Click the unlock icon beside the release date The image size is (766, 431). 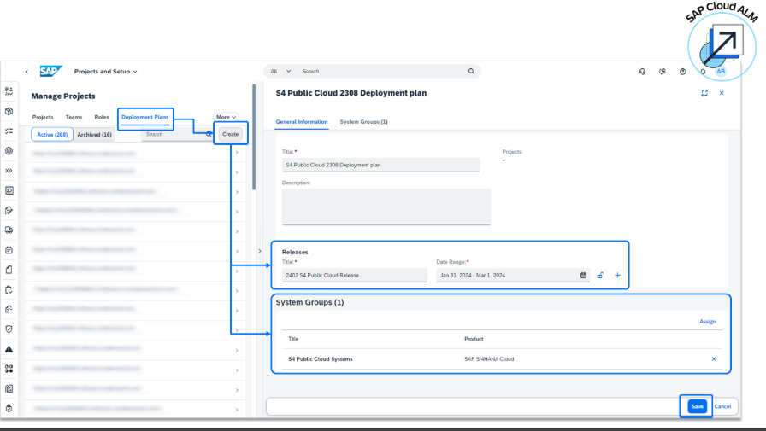pyautogui.click(x=601, y=275)
